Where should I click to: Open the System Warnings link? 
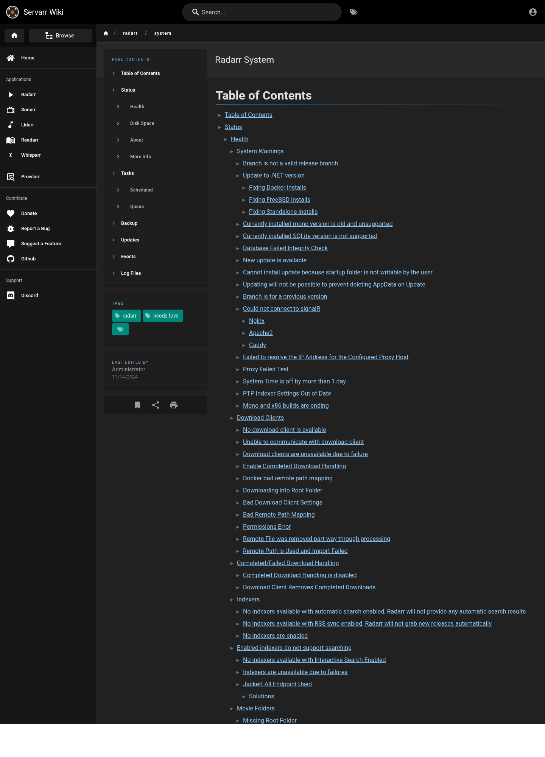[x=260, y=151]
